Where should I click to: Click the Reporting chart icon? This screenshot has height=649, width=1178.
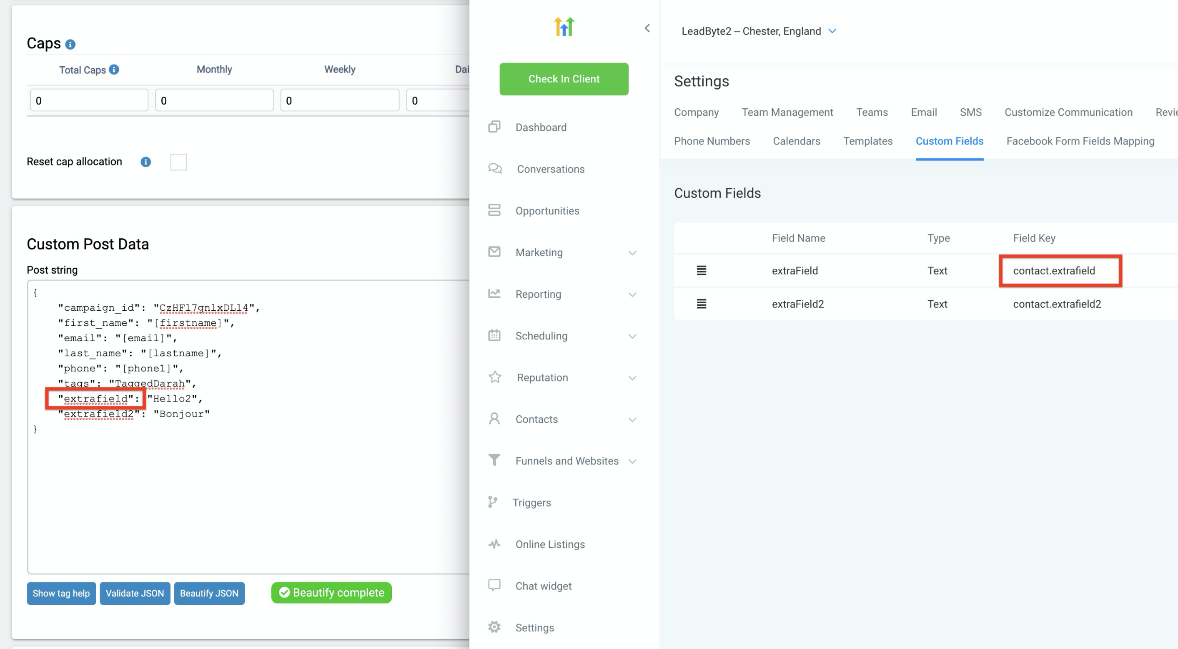tap(494, 293)
